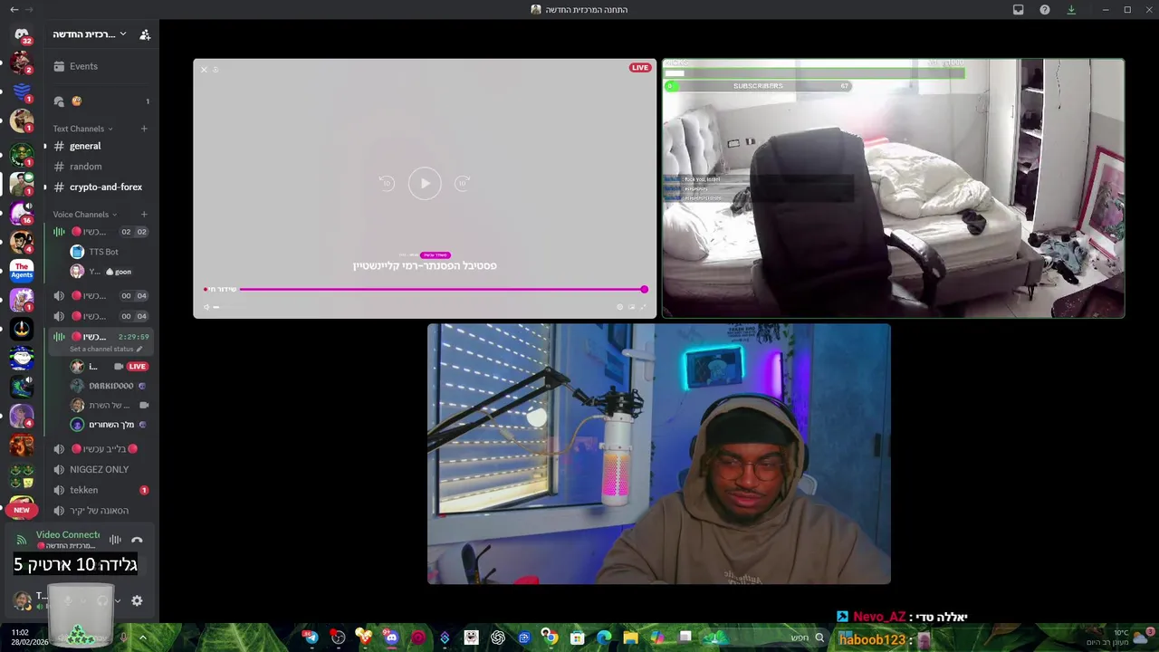
Task: Seek using the pink stream progress bar
Action: pyautogui.click(x=442, y=290)
